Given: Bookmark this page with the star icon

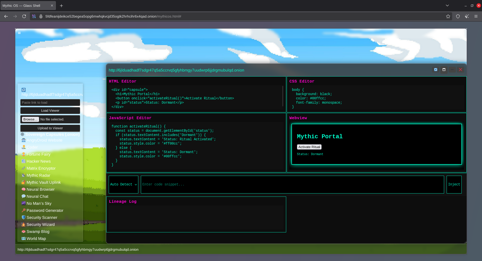Looking at the screenshot, I should point(448,16).
